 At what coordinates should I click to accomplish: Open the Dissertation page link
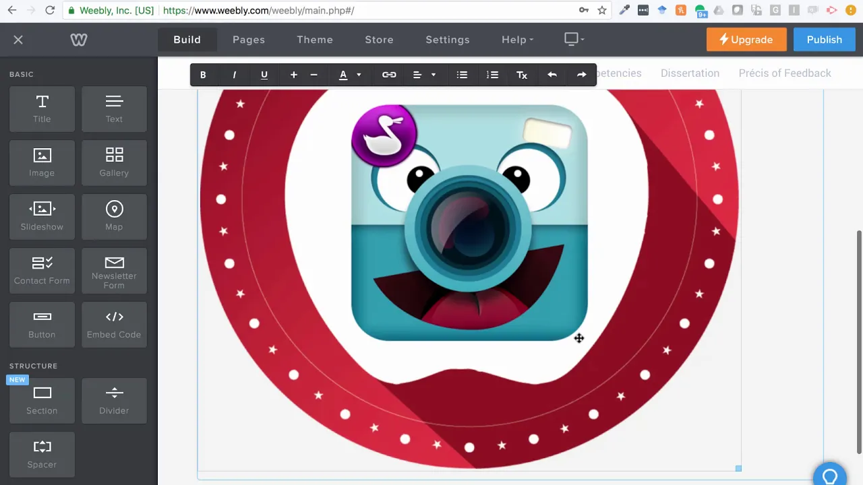(690, 73)
